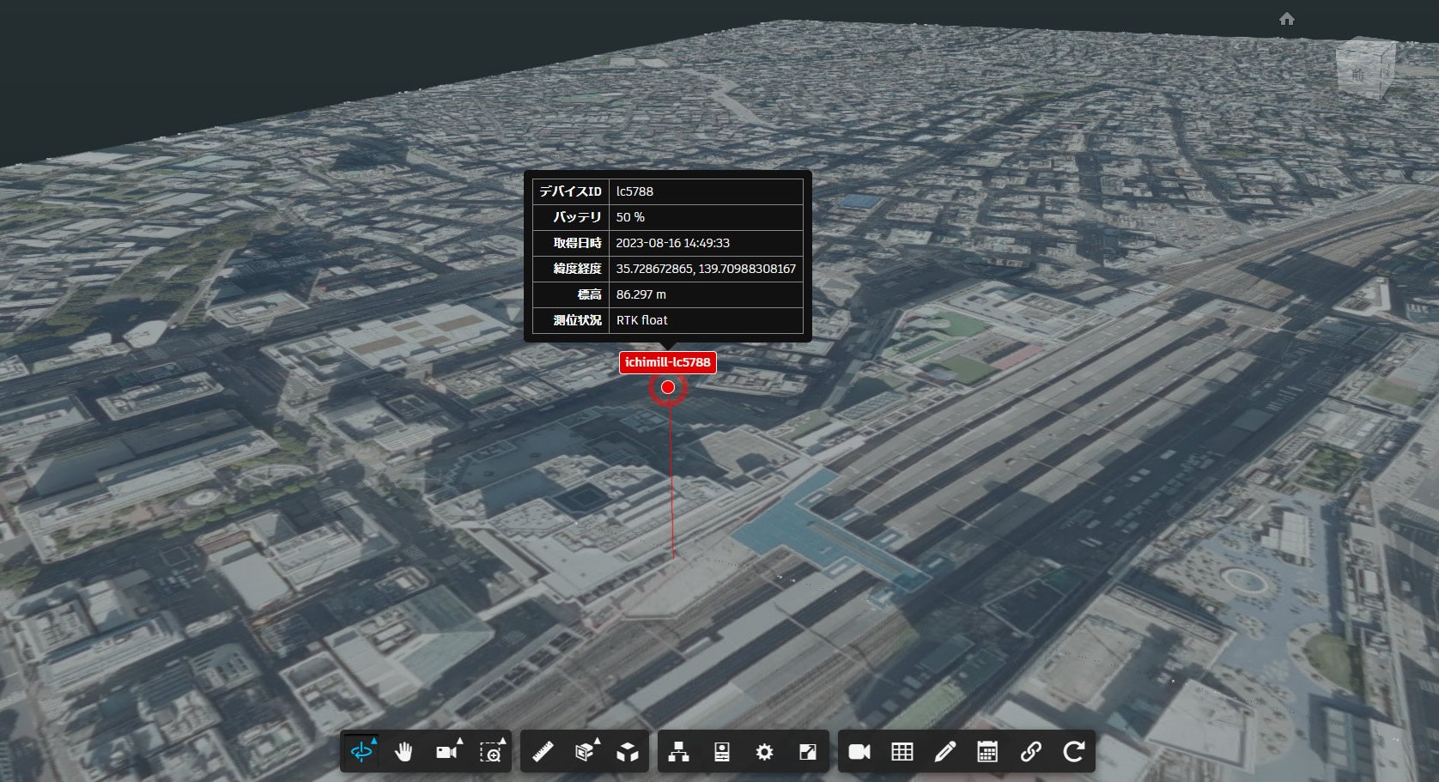This screenshot has width=1439, height=782.
Task: Click the chain link icon
Action: tap(1030, 752)
